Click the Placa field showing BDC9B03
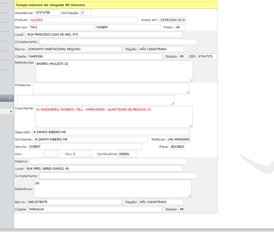 point(177,147)
